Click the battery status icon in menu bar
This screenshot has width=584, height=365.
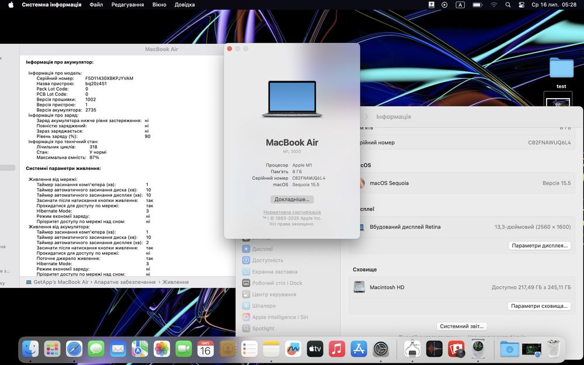478,5
